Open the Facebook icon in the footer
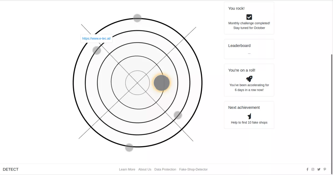 pos(307,169)
